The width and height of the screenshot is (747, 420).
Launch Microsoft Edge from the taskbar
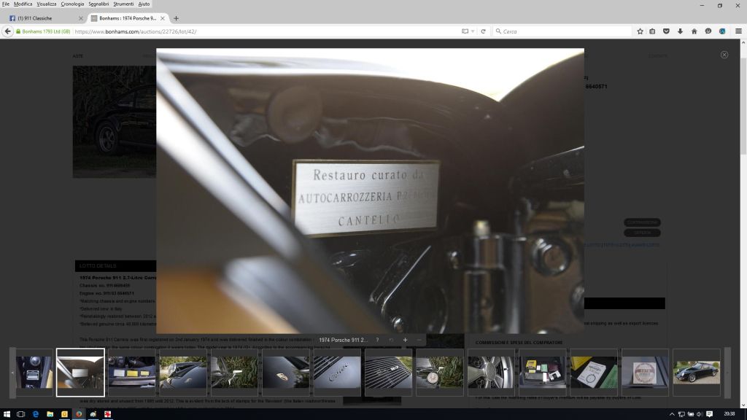(36, 414)
